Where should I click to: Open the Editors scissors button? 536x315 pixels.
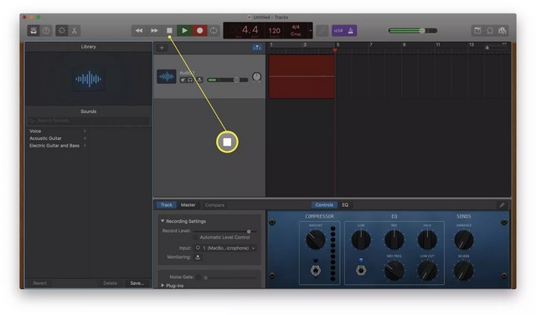pyautogui.click(x=74, y=30)
